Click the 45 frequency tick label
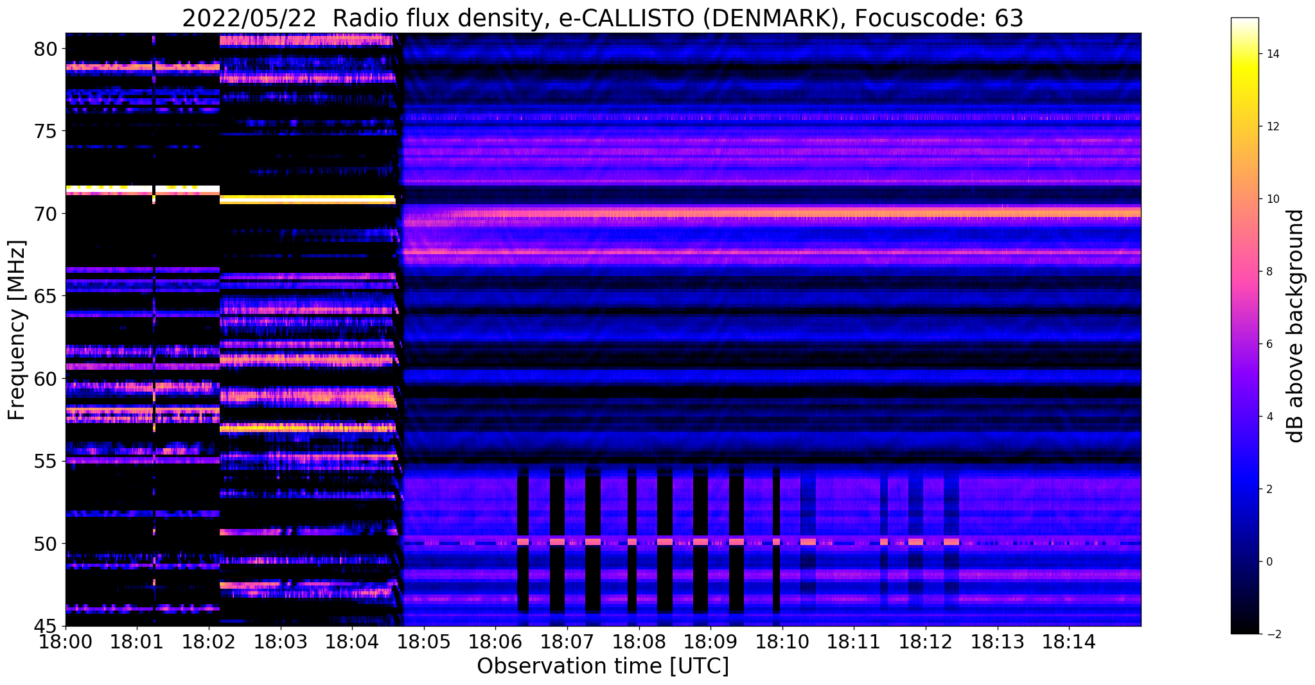 47,626
